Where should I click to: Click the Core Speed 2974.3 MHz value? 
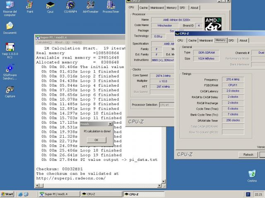coord(162,76)
